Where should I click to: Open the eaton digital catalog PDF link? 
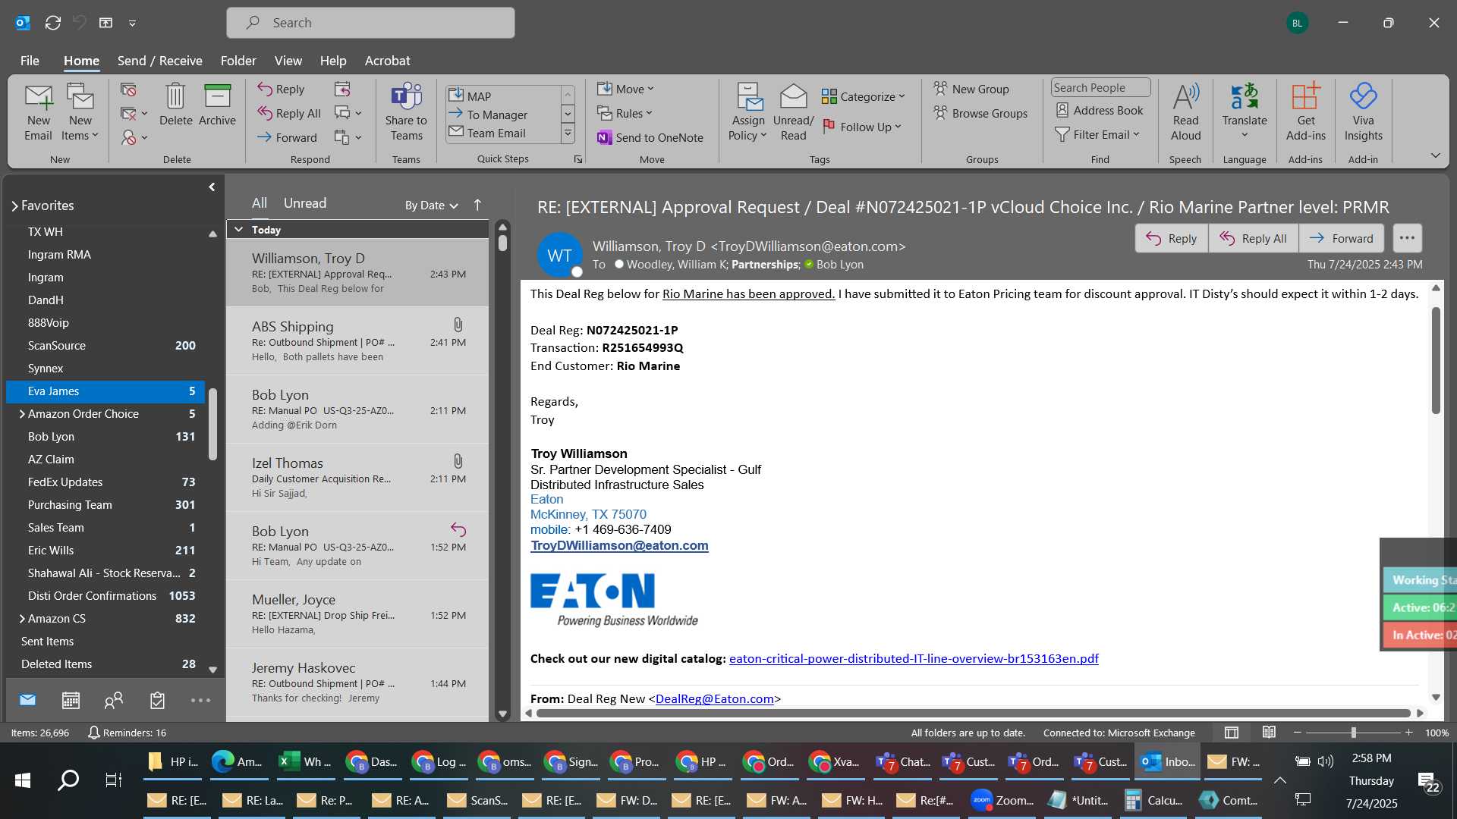pyautogui.click(x=914, y=658)
